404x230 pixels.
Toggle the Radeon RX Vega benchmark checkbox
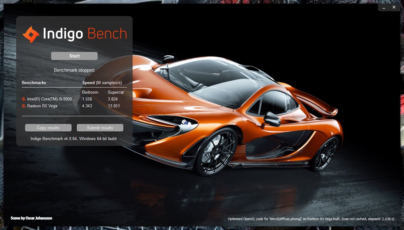(24, 106)
